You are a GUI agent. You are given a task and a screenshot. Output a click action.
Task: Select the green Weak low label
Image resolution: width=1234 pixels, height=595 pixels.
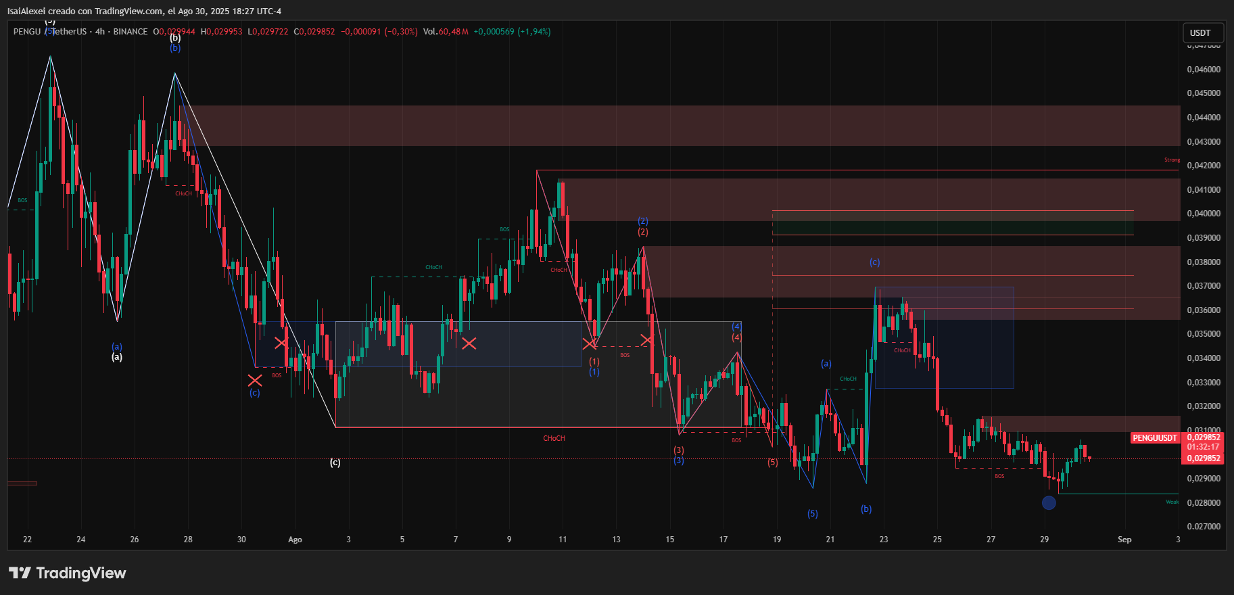pos(1172,502)
